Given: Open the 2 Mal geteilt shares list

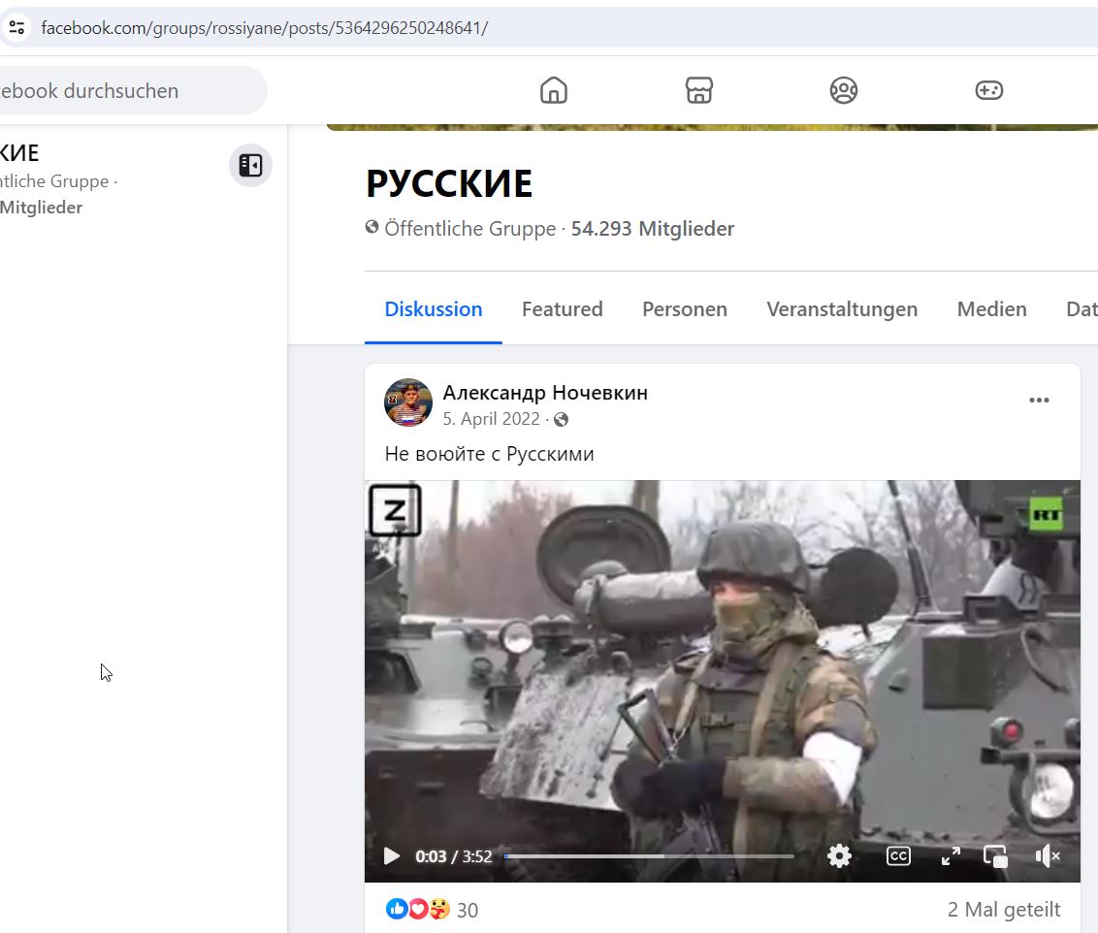Looking at the screenshot, I should coord(1004,909).
